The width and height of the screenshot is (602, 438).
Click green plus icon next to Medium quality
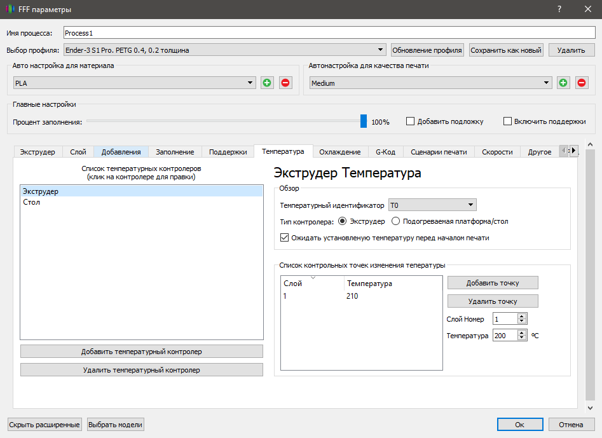(563, 83)
